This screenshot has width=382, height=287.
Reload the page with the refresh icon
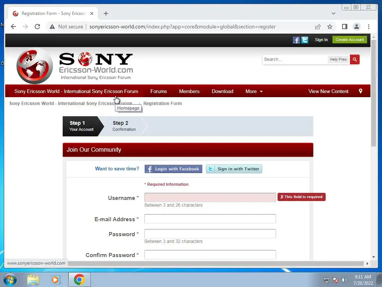click(37, 27)
